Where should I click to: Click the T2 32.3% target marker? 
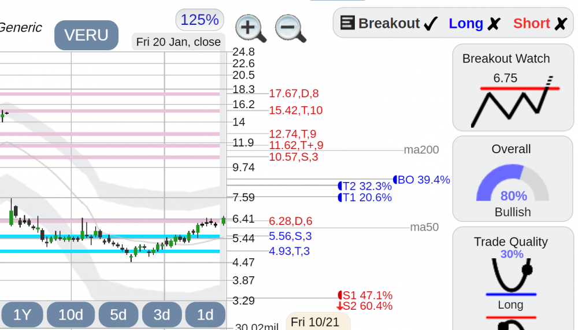click(365, 186)
